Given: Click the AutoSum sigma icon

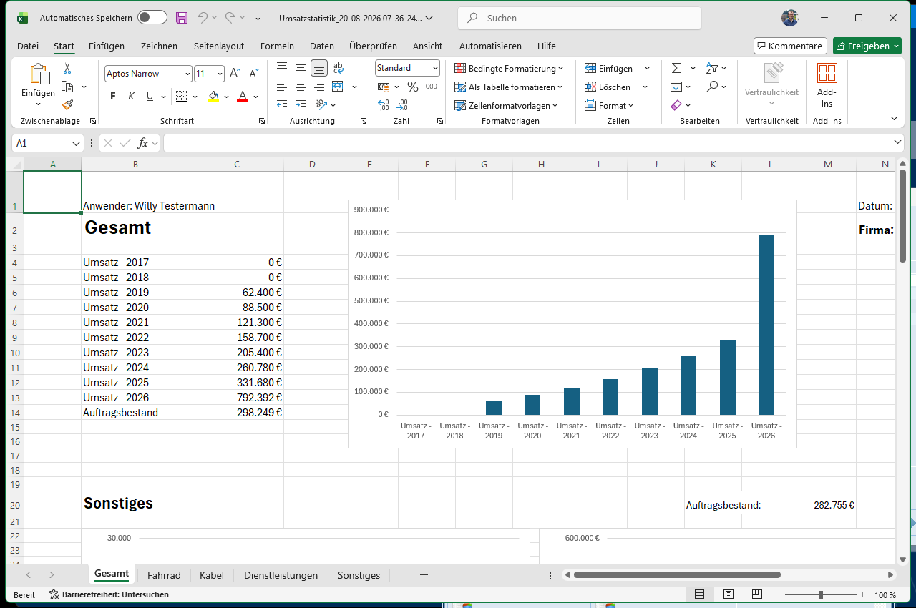Looking at the screenshot, I should pos(676,68).
